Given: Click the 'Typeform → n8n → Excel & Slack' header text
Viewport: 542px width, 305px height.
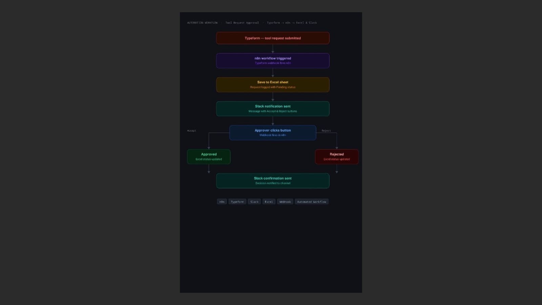Looking at the screenshot, I should pyautogui.click(x=292, y=23).
